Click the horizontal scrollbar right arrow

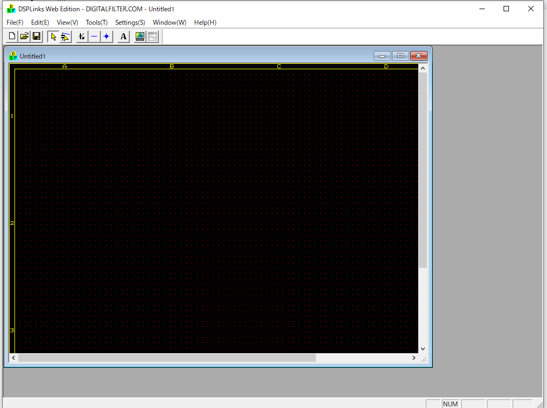click(413, 358)
